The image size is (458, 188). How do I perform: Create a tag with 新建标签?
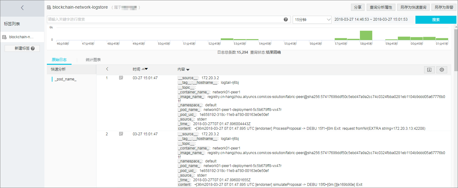(x=22, y=48)
